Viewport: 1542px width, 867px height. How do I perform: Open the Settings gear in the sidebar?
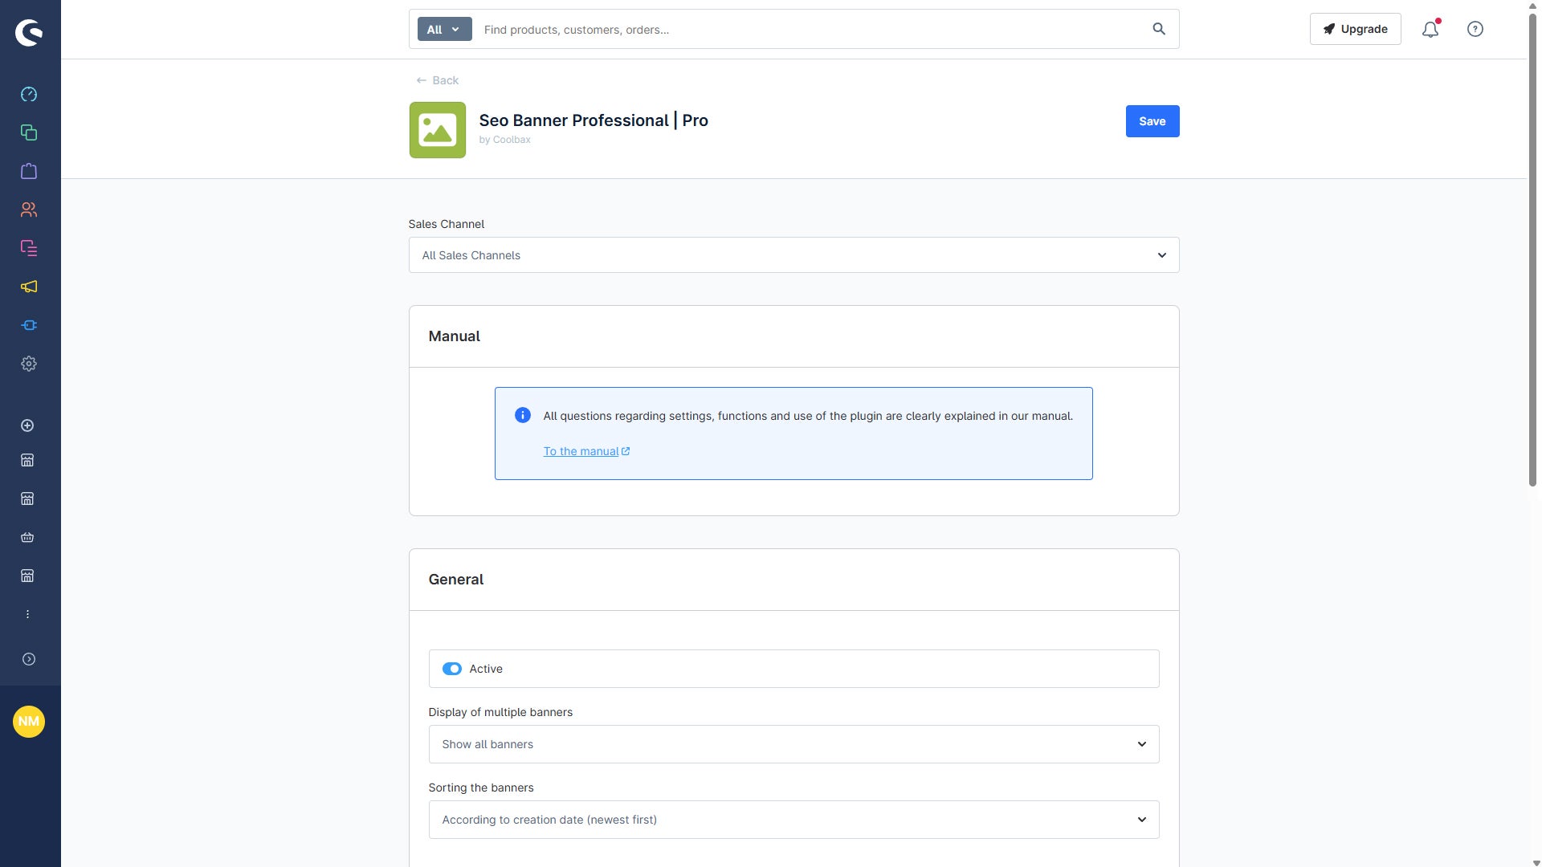coord(29,364)
